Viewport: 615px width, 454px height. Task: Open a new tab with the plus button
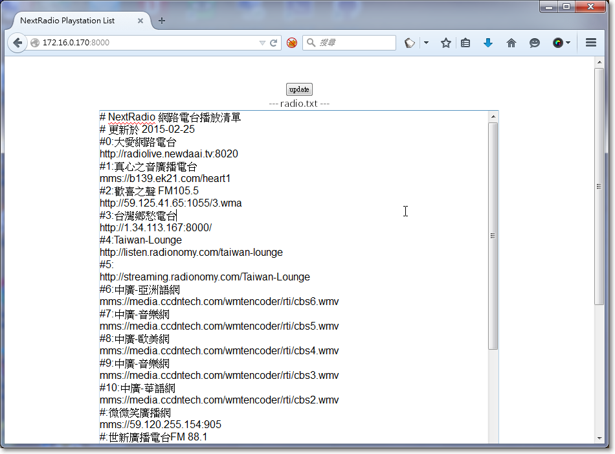162,21
